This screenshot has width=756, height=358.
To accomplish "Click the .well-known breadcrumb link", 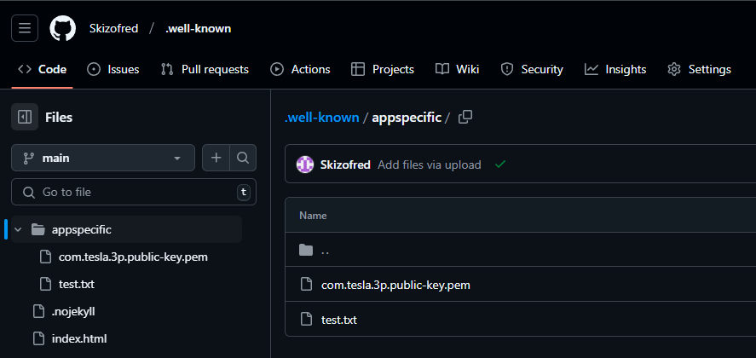I will pyautogui.click(x=321, y=118).
